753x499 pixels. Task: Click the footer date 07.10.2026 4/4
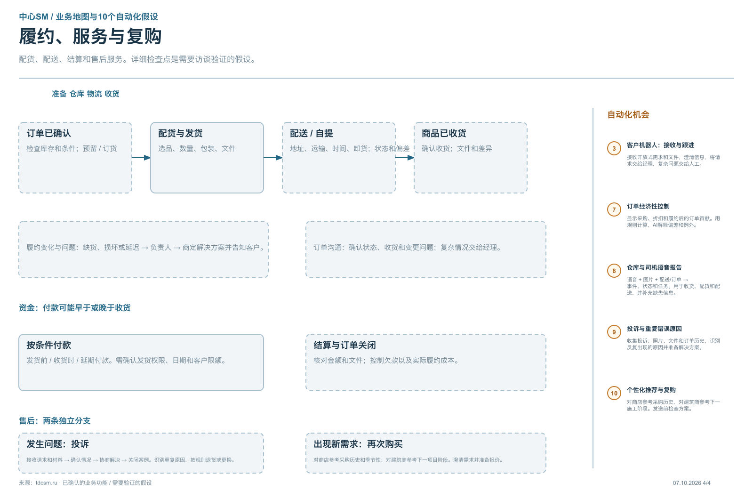[692, 483]
